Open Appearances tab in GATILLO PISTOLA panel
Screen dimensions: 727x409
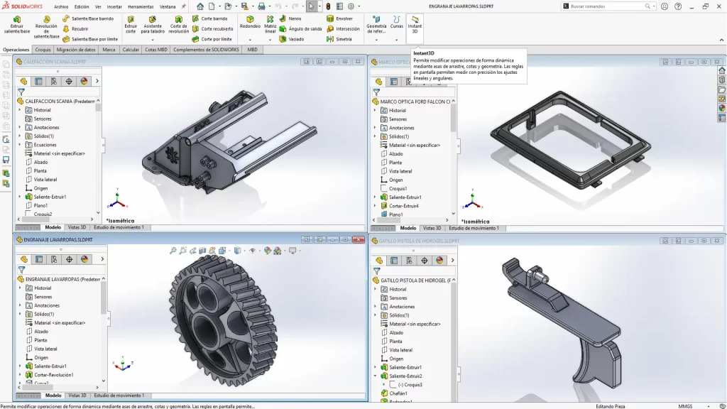click(440, 261)
